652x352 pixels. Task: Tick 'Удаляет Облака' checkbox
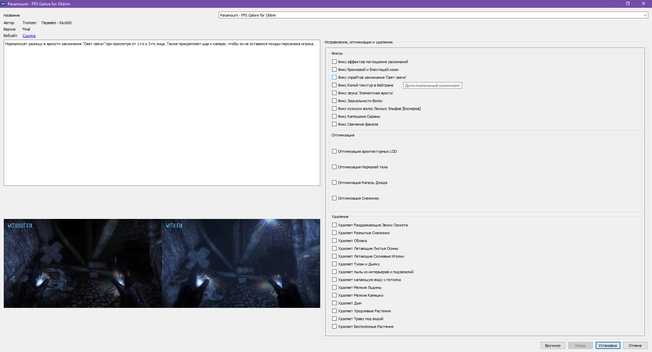pos(334,241)
